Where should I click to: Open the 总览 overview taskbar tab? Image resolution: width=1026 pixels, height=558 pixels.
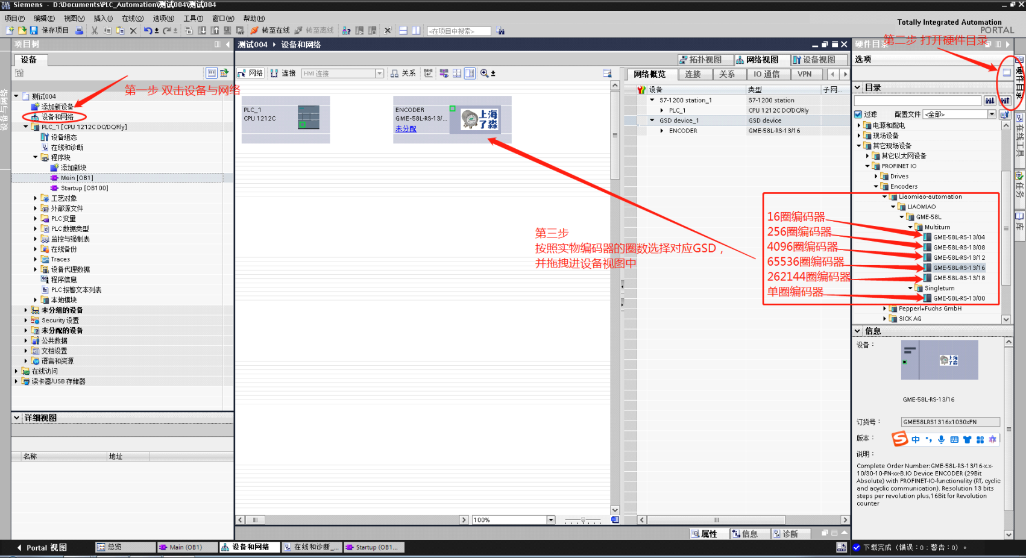tap(125, 547)
